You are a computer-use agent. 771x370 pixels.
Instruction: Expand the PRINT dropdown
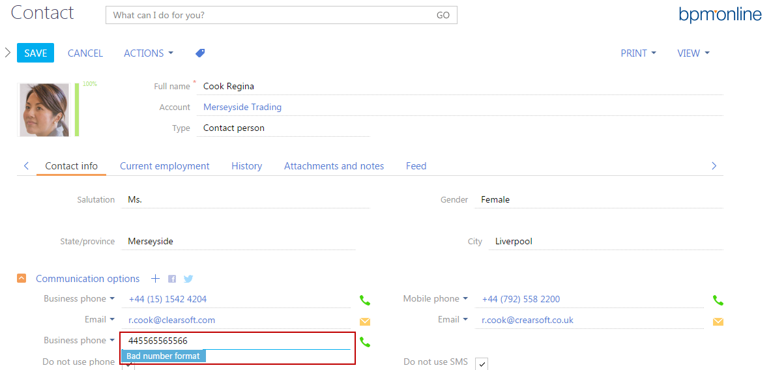[638, 53]
